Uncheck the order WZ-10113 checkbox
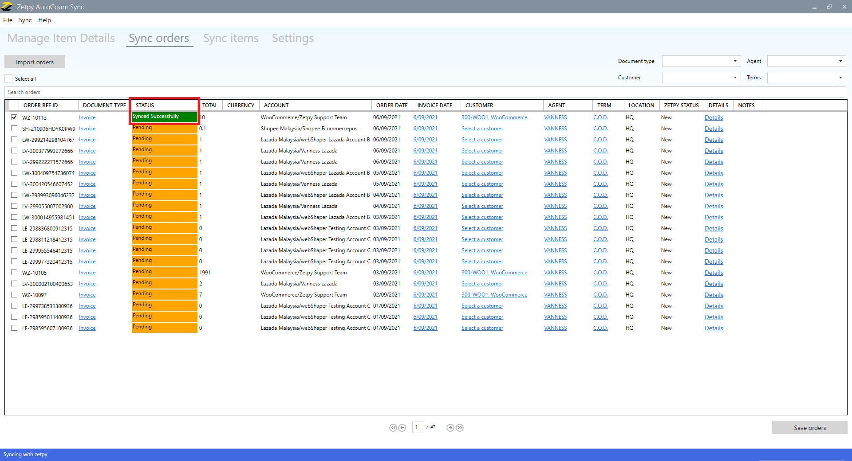852x461 pixels. [x=14, y=117]
